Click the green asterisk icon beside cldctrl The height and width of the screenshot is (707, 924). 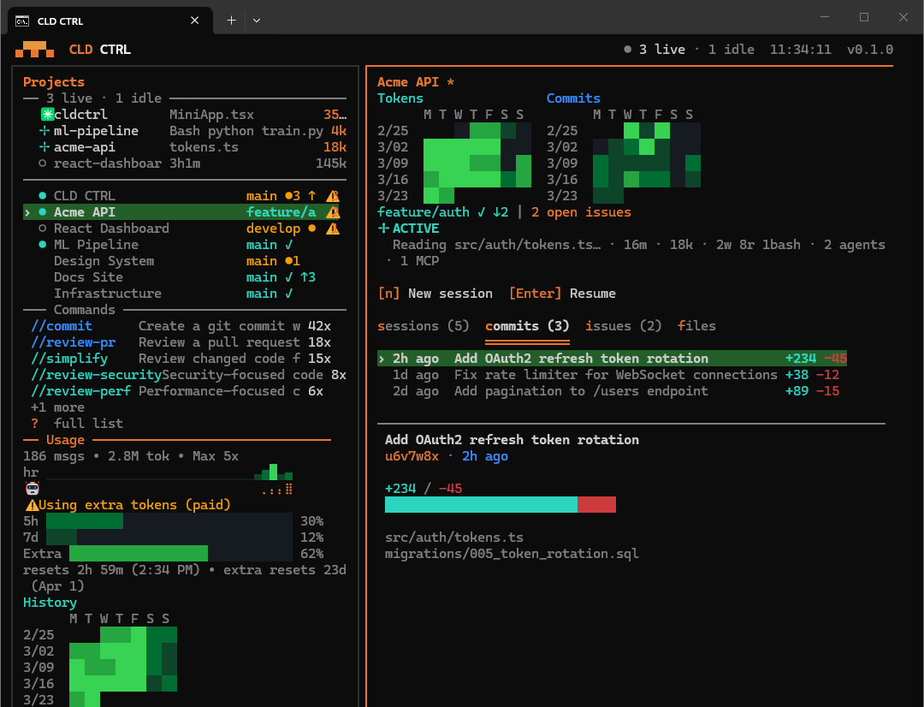pyautogui.click(x=47, y=115)
